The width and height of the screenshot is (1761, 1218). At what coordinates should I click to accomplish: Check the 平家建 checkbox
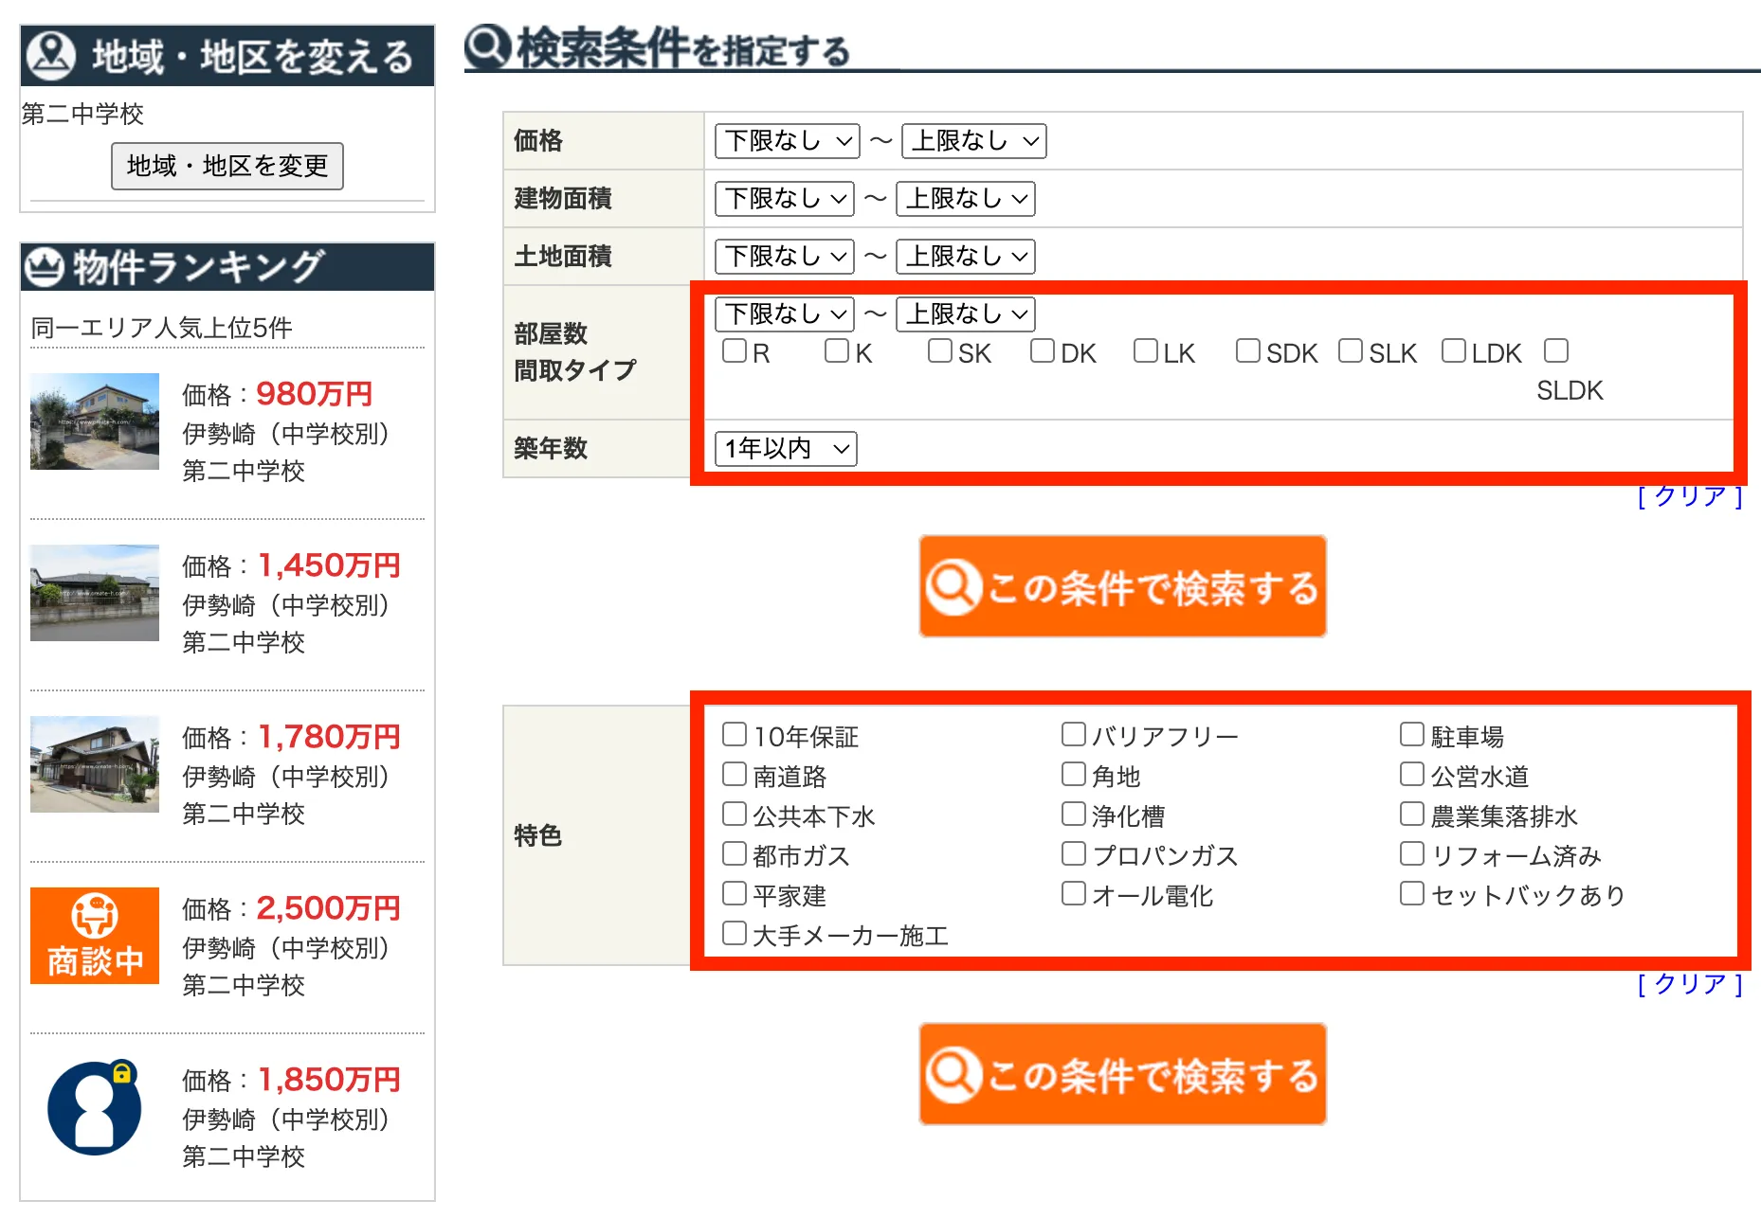click(x=733, y=893)
